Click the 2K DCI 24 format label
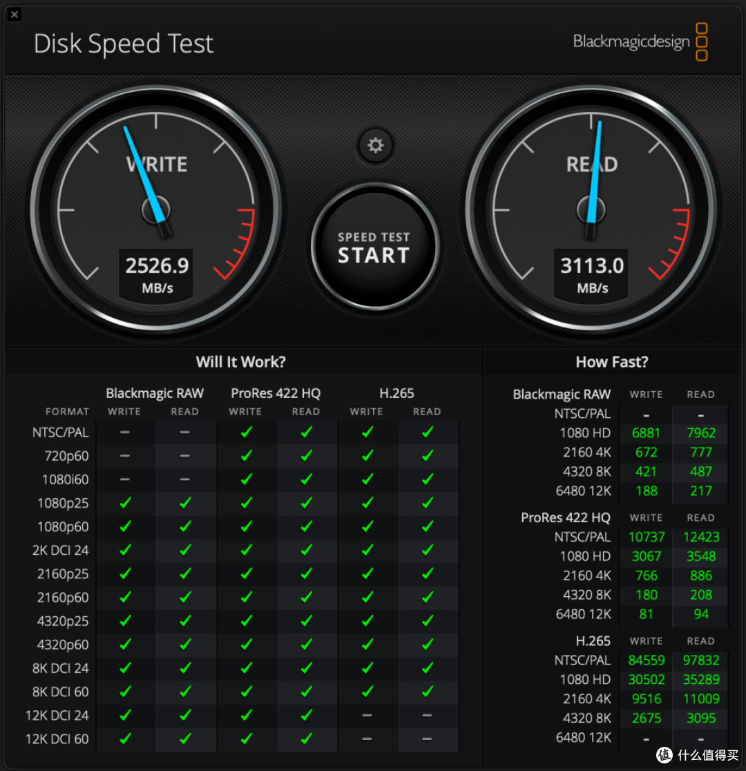Viewport: 746px width, 771px height. (61, 550)
